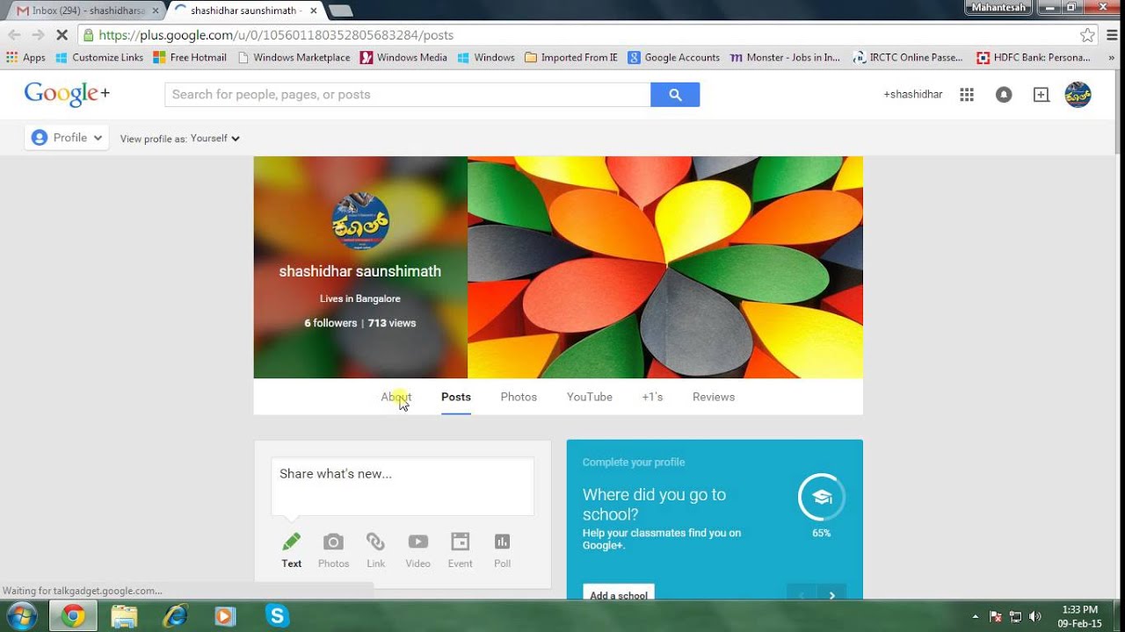The image size is (1125, 632).
Task: Open the About tab
Action: [396, 397]
